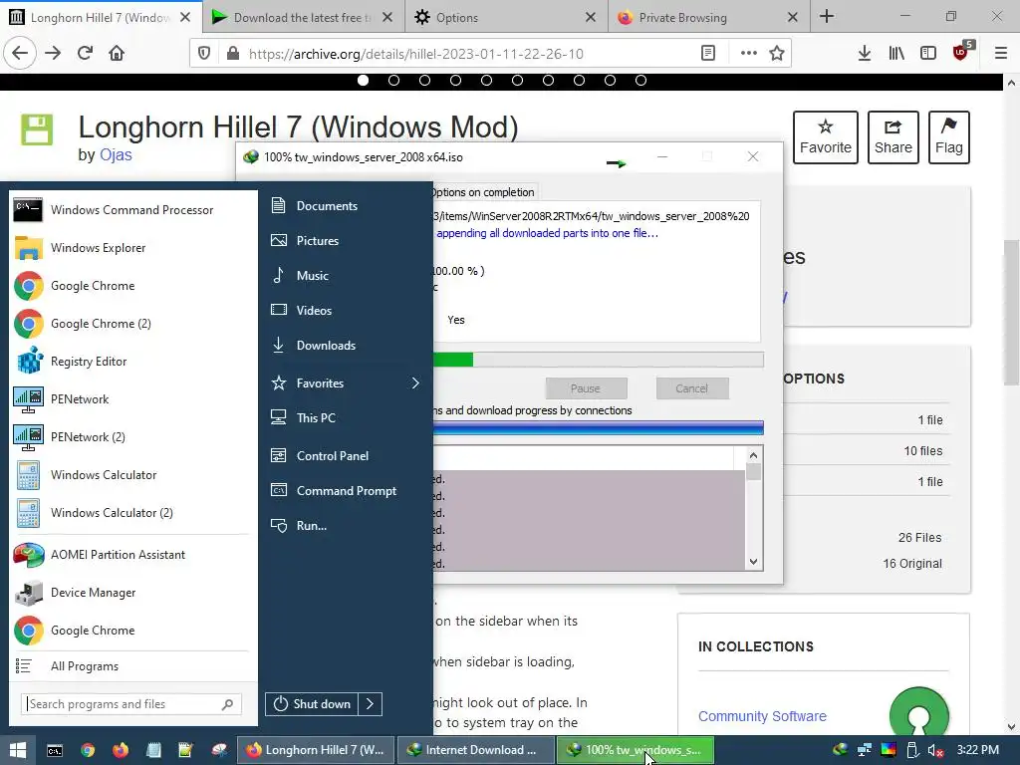Switch to Download the latest free tab

point(303,18)
